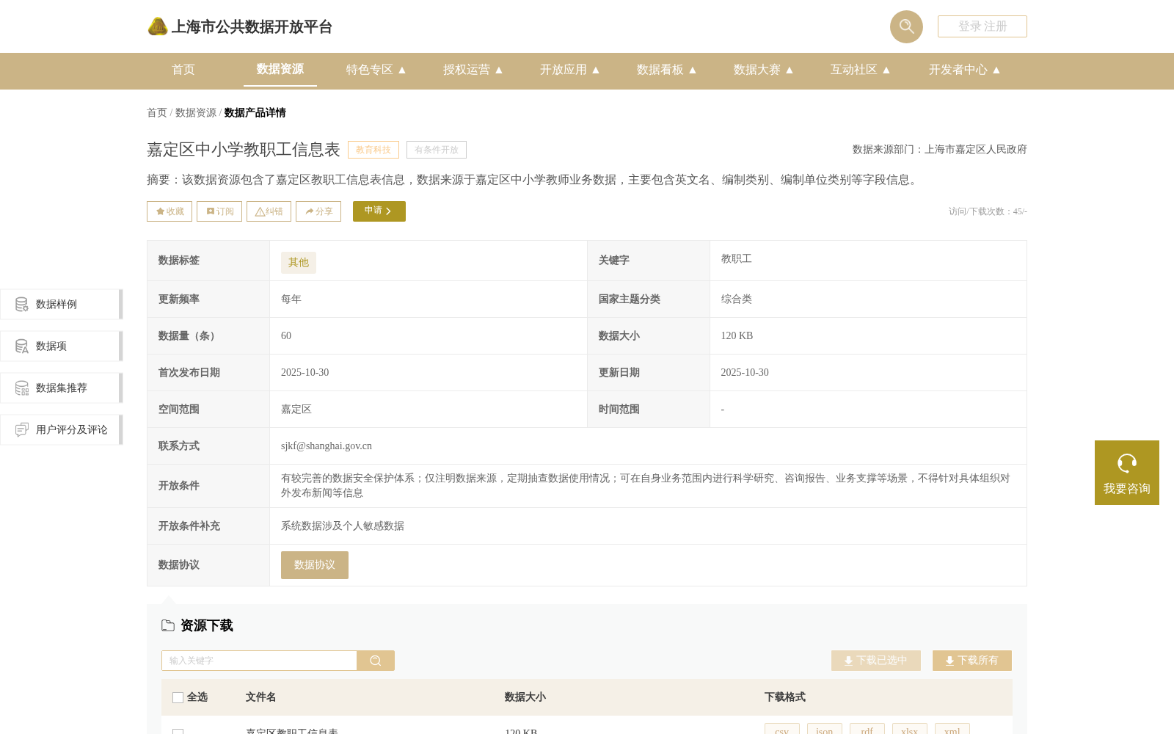1174x734 pixels.
Task: Go to 首页 in navigation bar
Action: (183, 70)
